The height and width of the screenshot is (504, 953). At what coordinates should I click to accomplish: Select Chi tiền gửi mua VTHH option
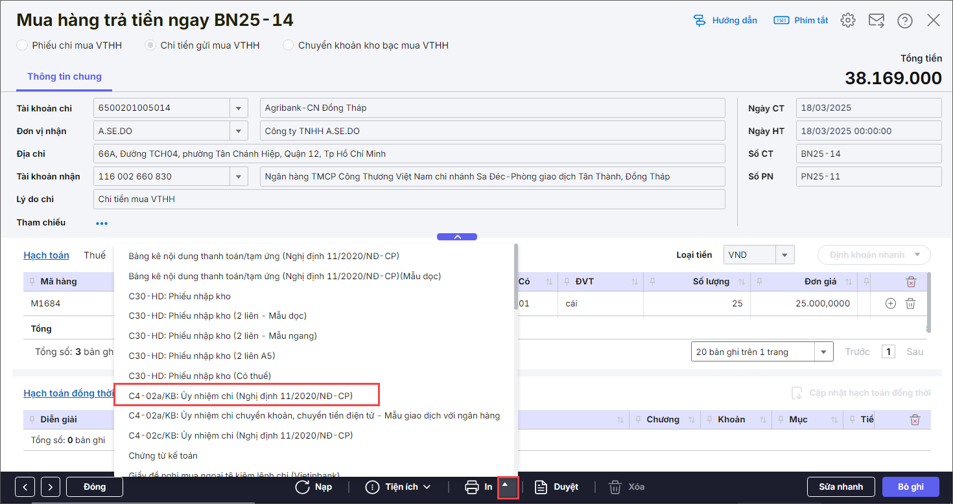(150, 45)
